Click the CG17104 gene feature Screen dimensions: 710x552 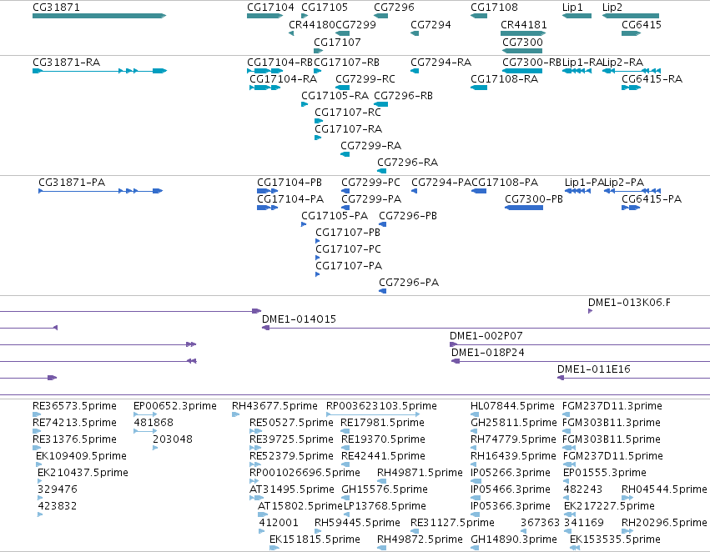[x=264, y=16]
